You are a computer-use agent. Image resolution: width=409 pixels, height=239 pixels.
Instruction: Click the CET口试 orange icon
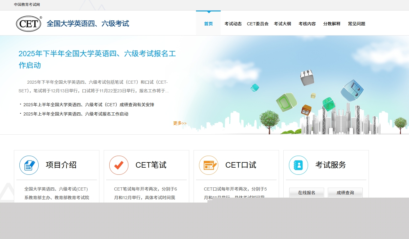209,165
